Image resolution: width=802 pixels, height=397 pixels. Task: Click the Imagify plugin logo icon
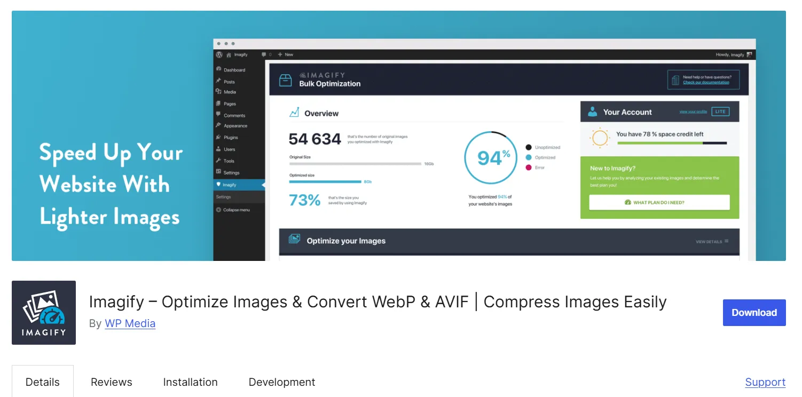[x=44, y=313]
